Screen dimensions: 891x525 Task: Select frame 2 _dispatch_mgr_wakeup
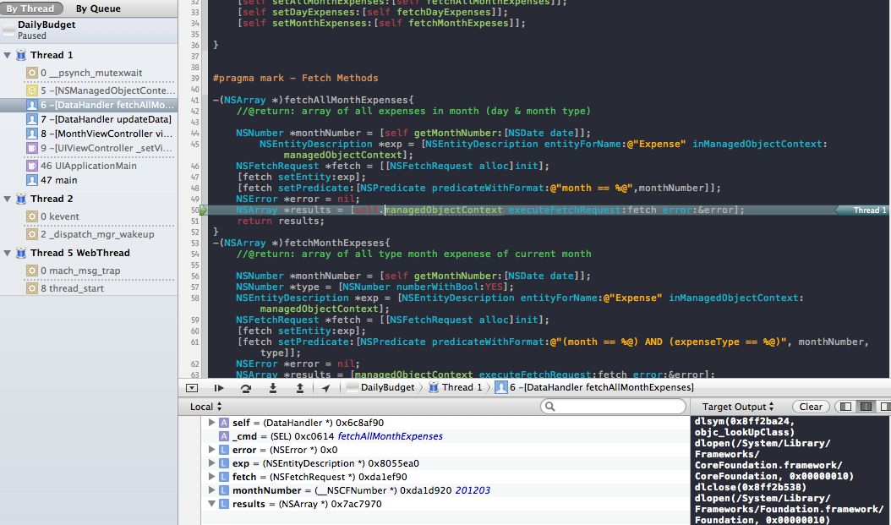[x=90, y=234]
